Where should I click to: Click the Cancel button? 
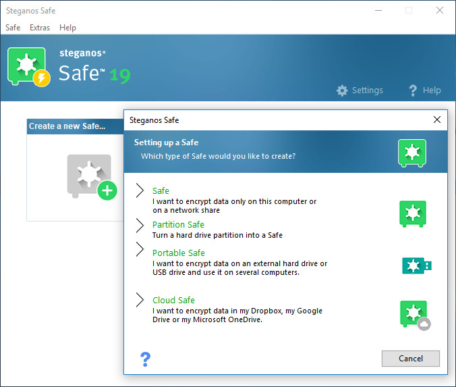[411, 359]
